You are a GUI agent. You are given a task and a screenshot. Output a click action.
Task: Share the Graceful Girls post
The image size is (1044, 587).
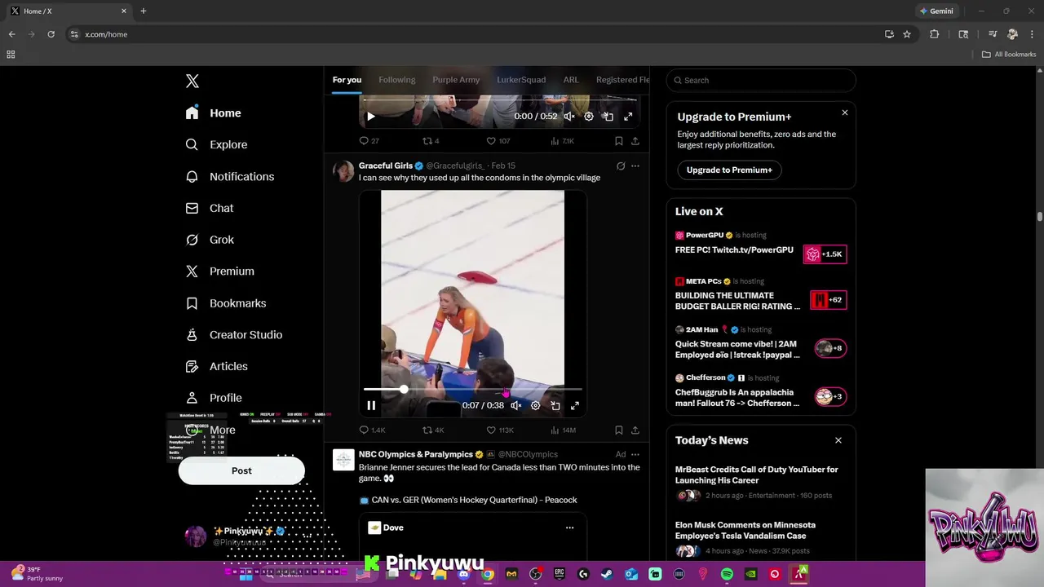(635, 430)
